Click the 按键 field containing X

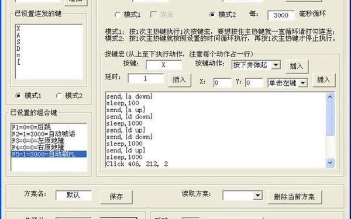pyautogui.click(x=164, y=65)
